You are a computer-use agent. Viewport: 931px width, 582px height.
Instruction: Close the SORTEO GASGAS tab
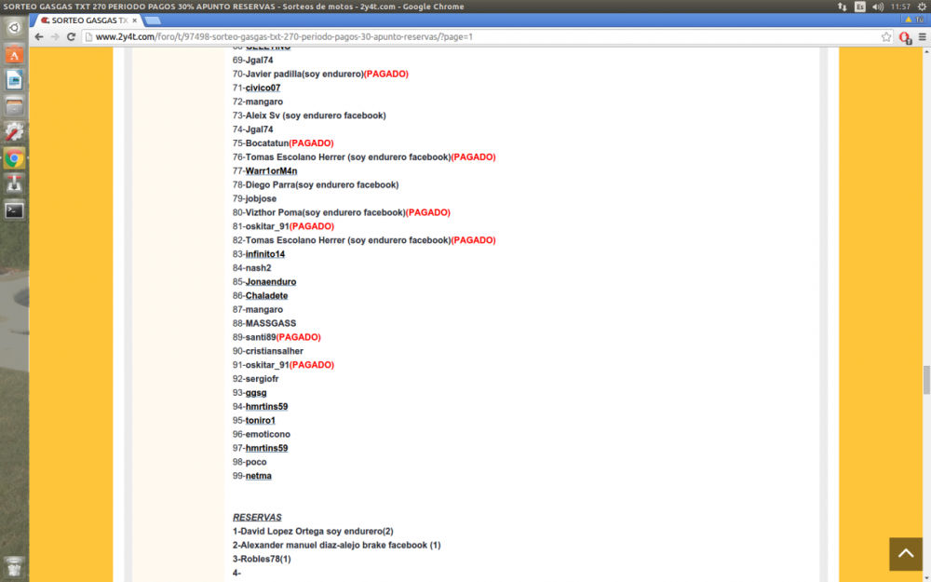(136, 20)
